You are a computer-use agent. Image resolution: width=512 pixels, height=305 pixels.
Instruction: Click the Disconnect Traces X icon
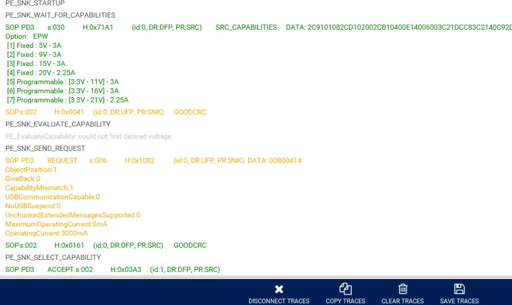(x=279, y=289)
